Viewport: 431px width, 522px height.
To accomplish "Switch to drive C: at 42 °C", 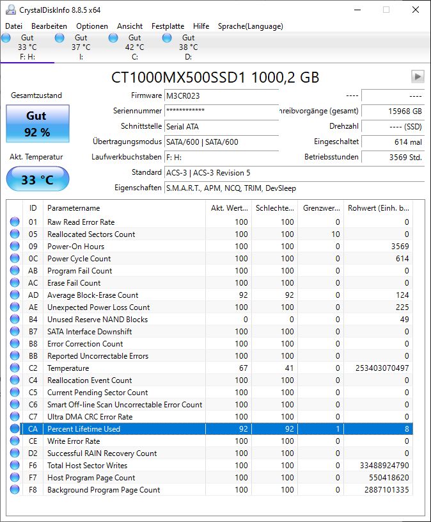I will coord(134,47).
